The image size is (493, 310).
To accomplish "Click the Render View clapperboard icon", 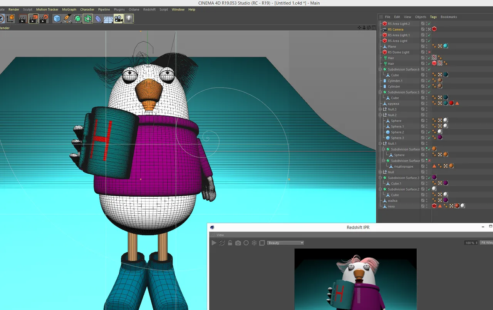I will (x=23, y=18).
